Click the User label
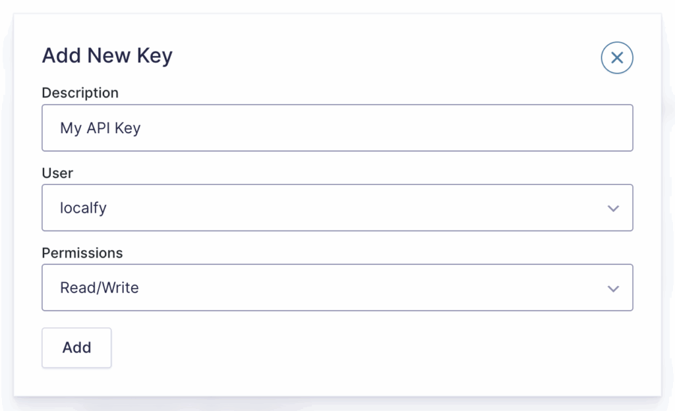The width and height of the screenshot is (675, 411). click(57, 173)
